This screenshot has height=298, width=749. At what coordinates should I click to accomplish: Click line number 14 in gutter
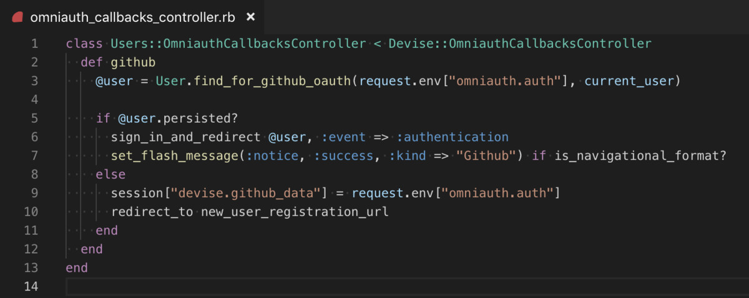point(31,287)
